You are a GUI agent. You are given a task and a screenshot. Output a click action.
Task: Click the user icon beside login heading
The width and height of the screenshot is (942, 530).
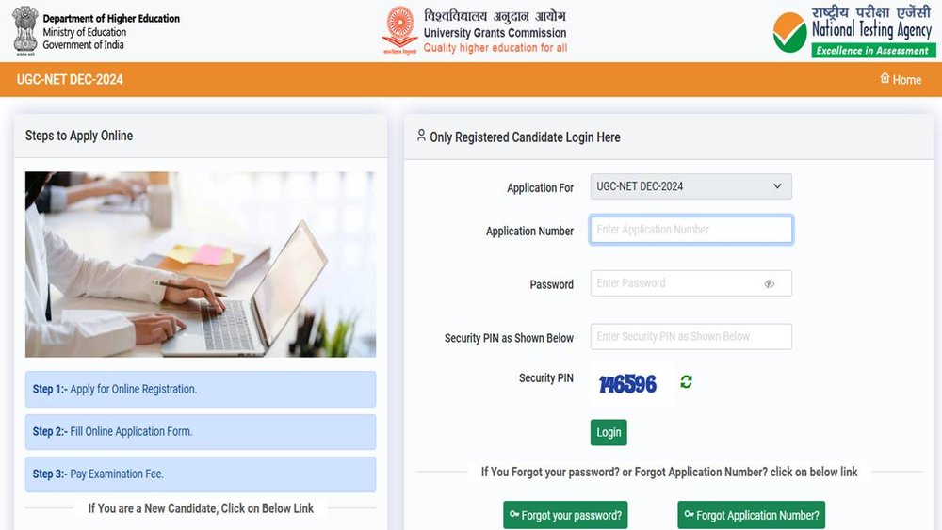421,136
